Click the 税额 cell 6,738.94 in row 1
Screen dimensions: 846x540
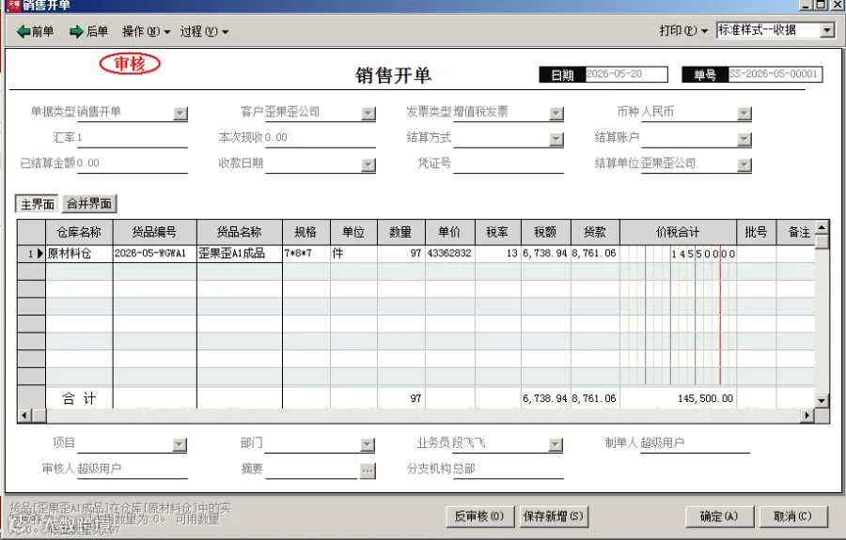click(545, 254)
